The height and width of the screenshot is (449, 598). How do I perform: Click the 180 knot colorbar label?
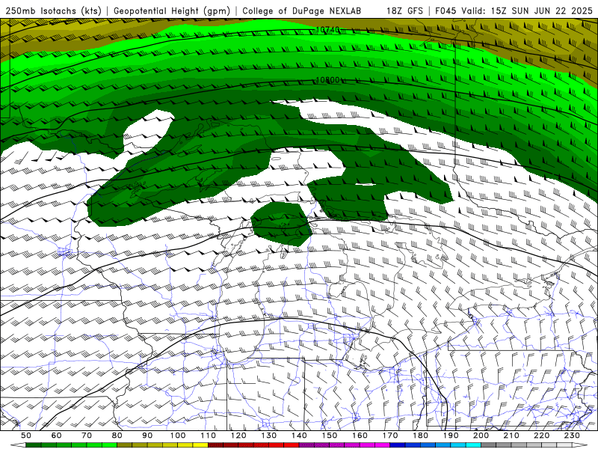coord(420,436)
